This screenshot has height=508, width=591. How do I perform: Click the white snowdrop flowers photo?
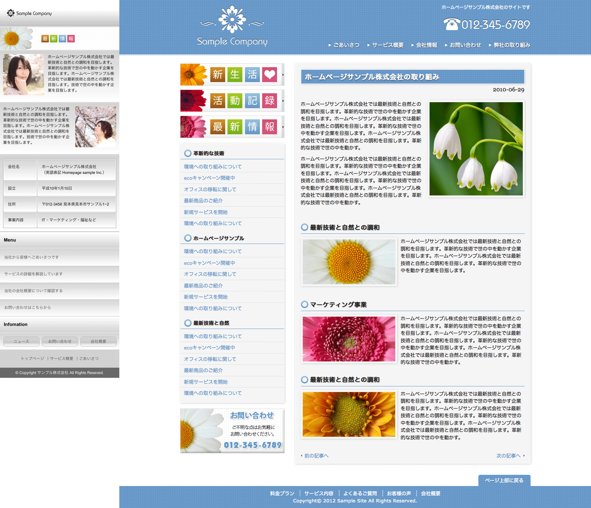click(476, 149)
